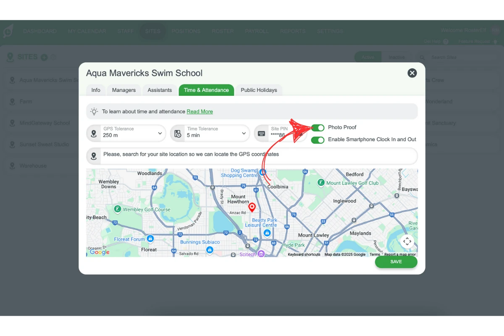Image resolution: width=504 pixels, height=336 pixels.
Task: Select the Warehouse site in background list
Action: 33,166
